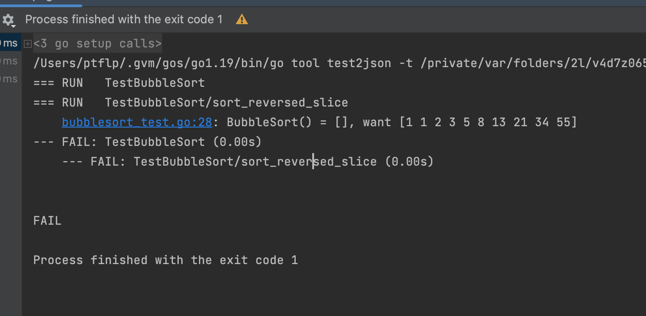Viewport: 646px width, 316px height.
Task: Select the second test duration row
Action: 10,61
